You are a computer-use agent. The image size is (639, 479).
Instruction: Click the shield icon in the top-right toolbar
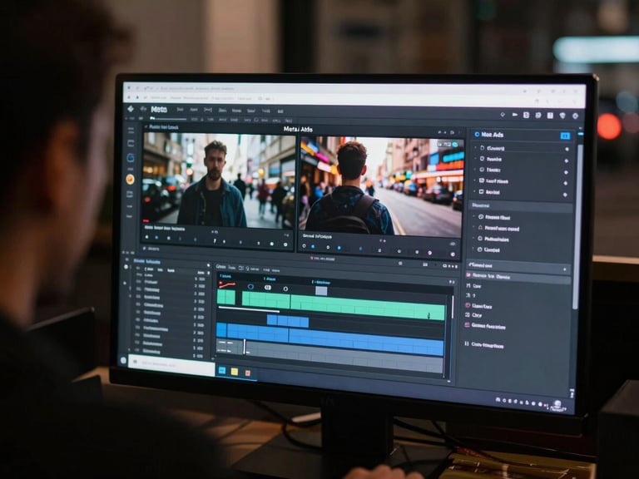562,116
